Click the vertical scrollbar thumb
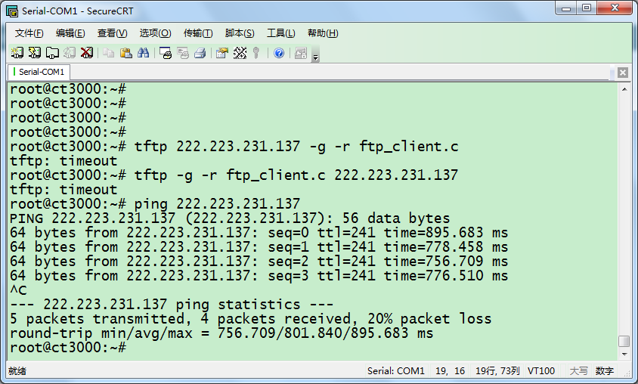The height and width of the screenshot is (384, 638). click(x=624, y=341)
